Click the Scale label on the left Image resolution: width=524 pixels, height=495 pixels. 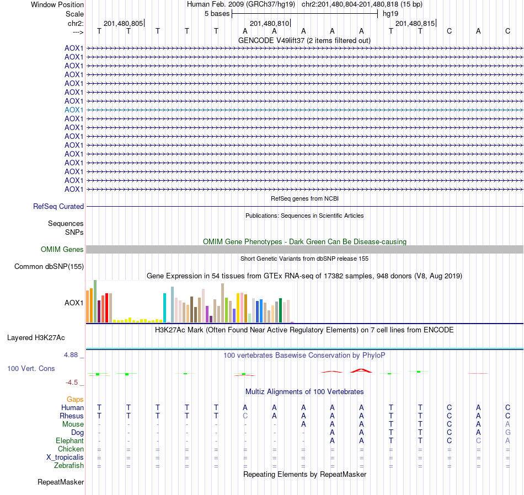click(74, 14)
